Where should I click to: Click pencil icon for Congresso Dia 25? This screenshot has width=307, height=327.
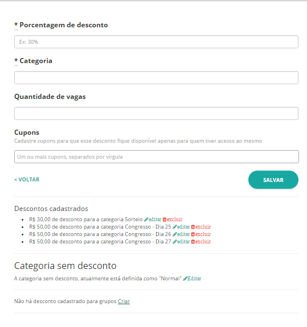tap(175, 227)
